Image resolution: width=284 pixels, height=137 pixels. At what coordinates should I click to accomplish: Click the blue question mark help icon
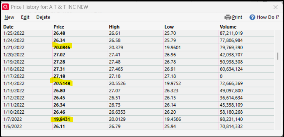click(252, 17)
